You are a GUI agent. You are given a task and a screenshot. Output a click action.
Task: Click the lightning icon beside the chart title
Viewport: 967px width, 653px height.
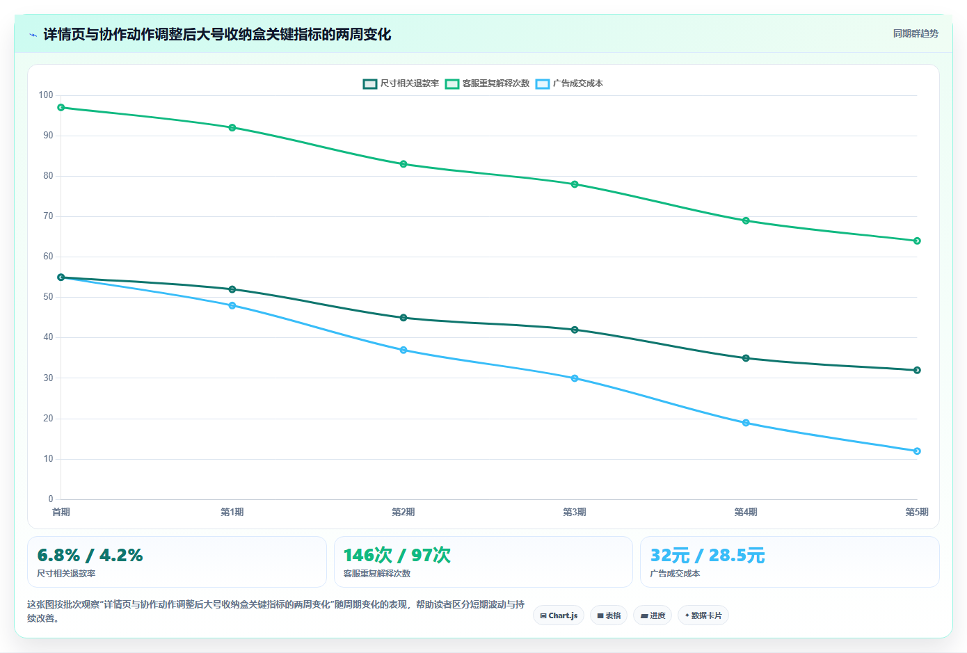33,35
